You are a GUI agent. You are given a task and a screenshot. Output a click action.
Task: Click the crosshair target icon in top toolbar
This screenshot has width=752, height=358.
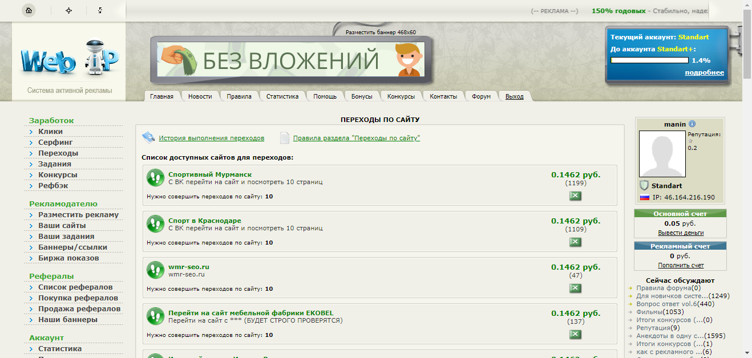coord(69,10)
